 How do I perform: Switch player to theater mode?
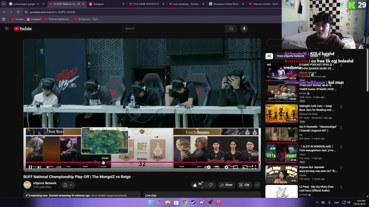point(236,167)
